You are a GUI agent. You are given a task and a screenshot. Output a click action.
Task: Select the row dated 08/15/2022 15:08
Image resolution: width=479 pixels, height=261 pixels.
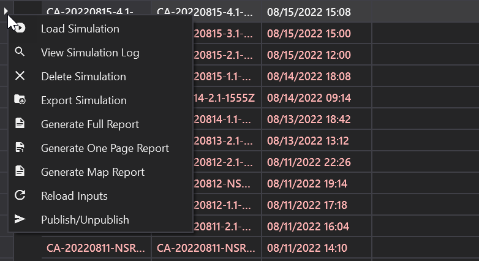pyautogui.click(x=309, y=12)
